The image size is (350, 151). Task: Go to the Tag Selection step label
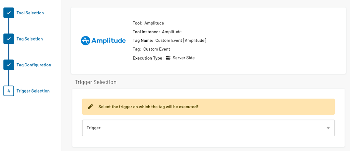point(30,39)
